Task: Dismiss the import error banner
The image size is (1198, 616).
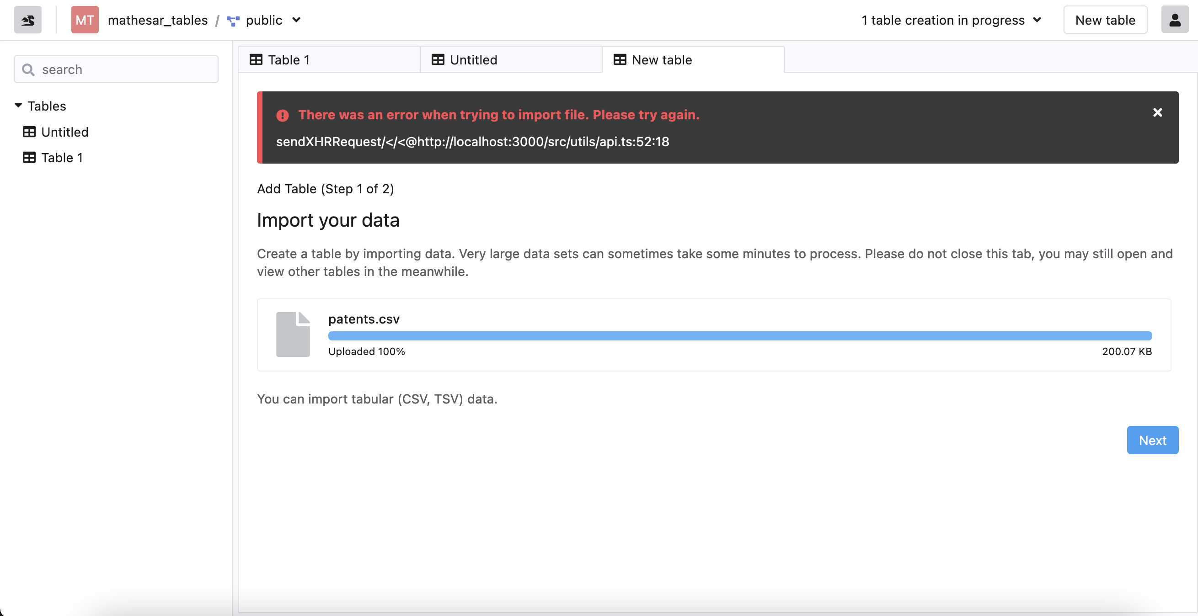Action: [1158, 112]
